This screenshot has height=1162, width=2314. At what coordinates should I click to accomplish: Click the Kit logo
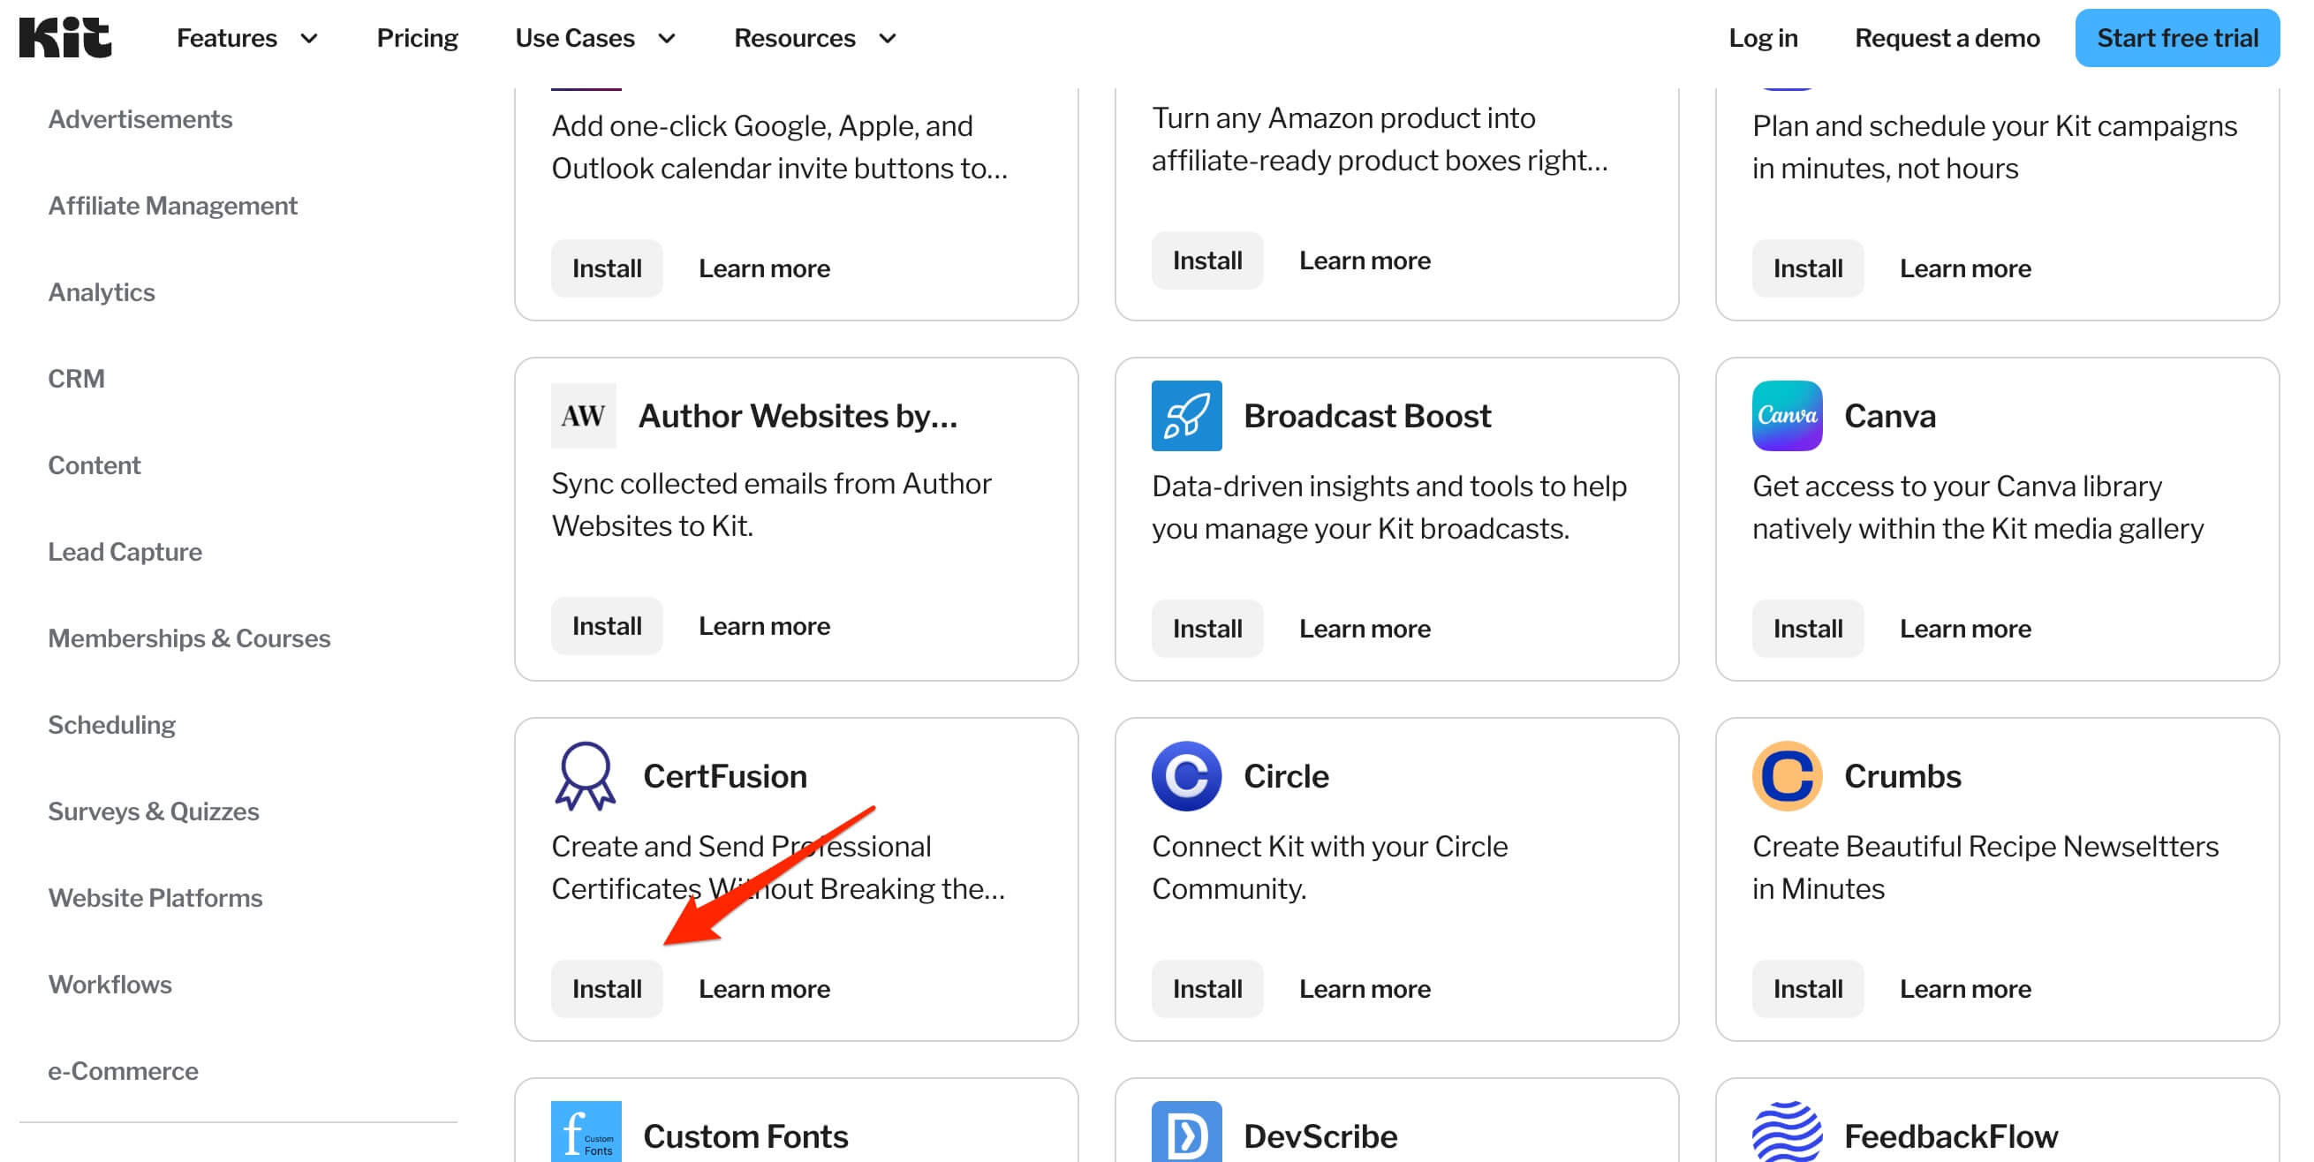coord(64,38)
